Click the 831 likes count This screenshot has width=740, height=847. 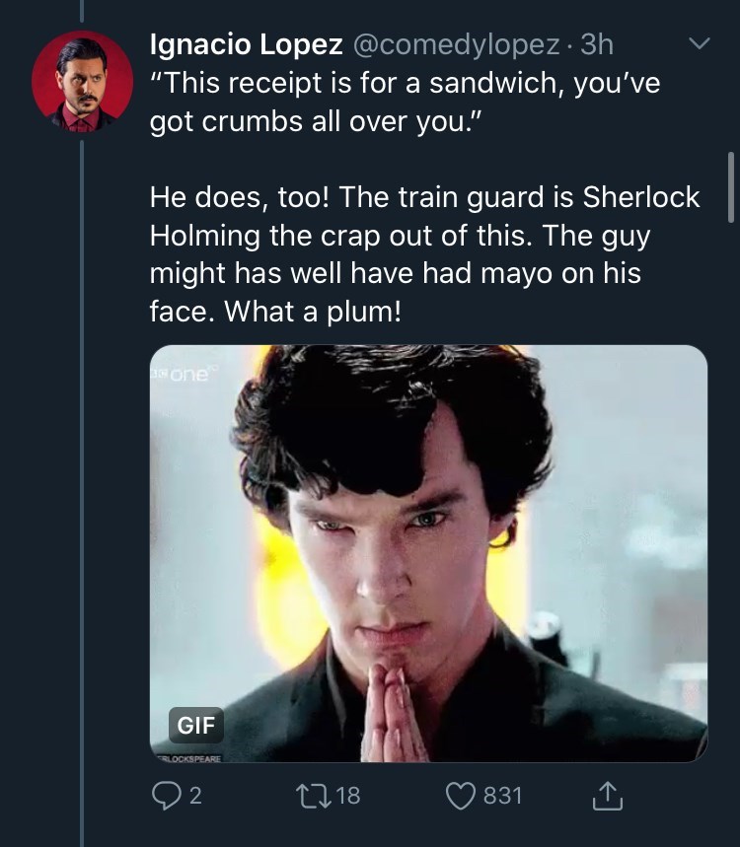click(x=502, y=795)
